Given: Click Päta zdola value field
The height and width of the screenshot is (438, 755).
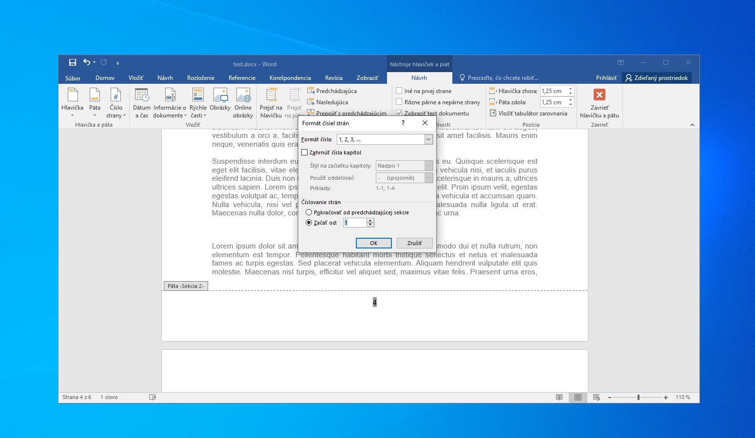Looking at the screenshot, I should (x=553, y=102).
